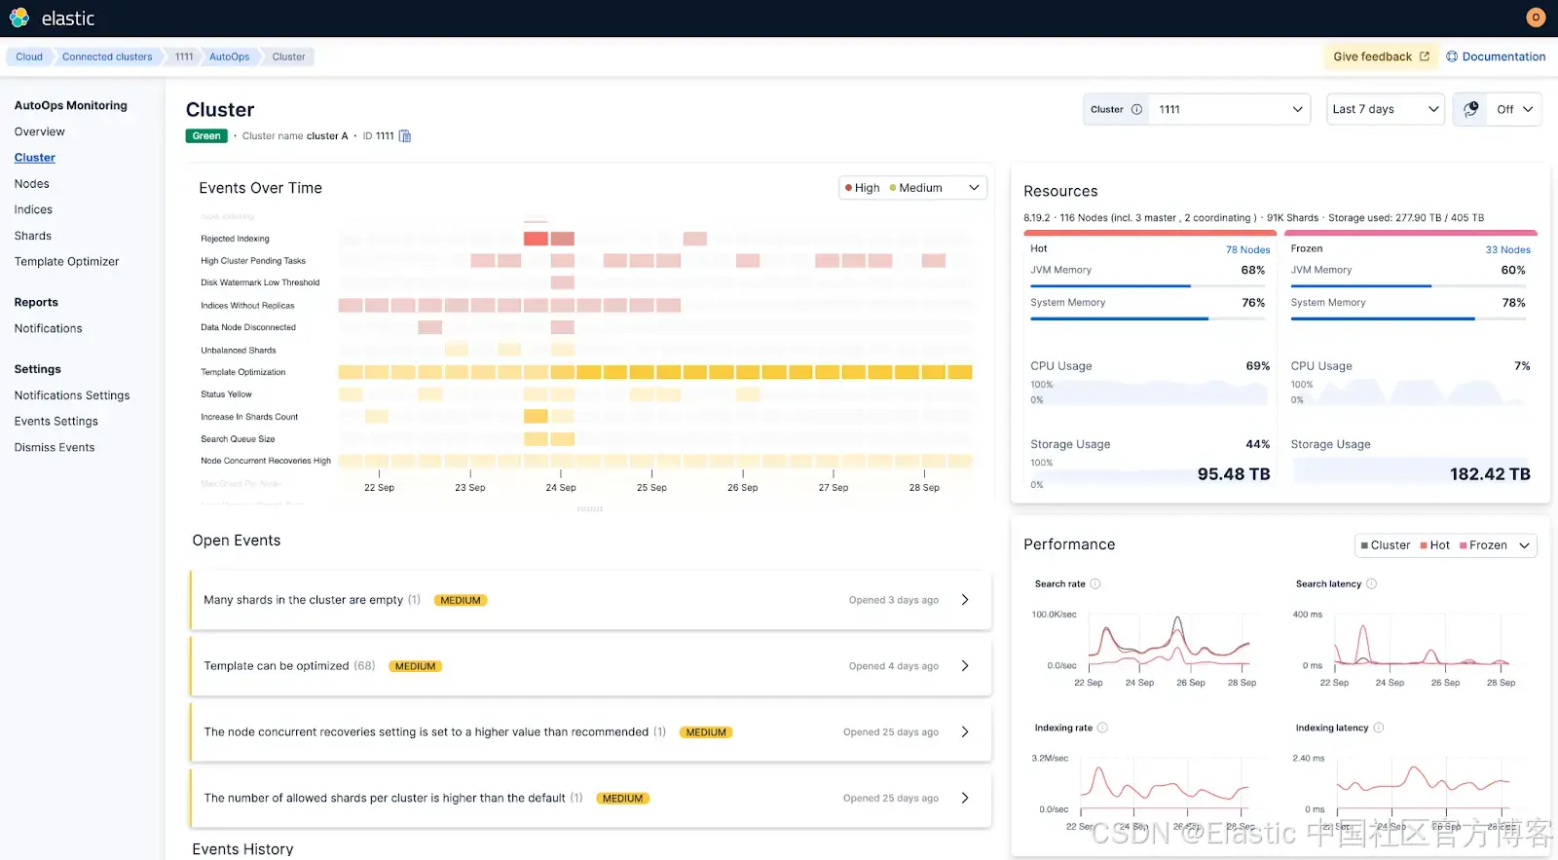Click the 78 Nodes link for Hot tier
Screen dimensions: 1558x860
coord(1247,250)
